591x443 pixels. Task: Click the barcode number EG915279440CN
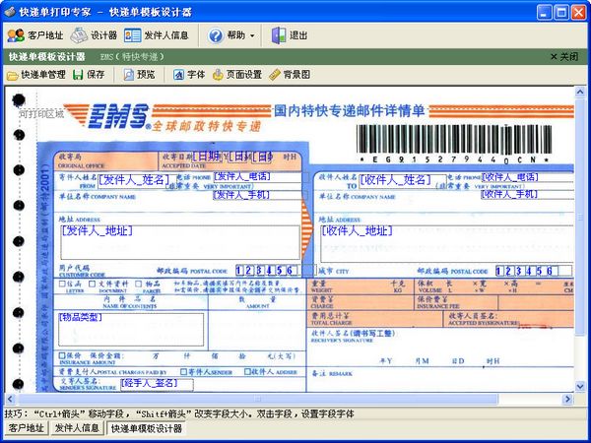(454, 159)
